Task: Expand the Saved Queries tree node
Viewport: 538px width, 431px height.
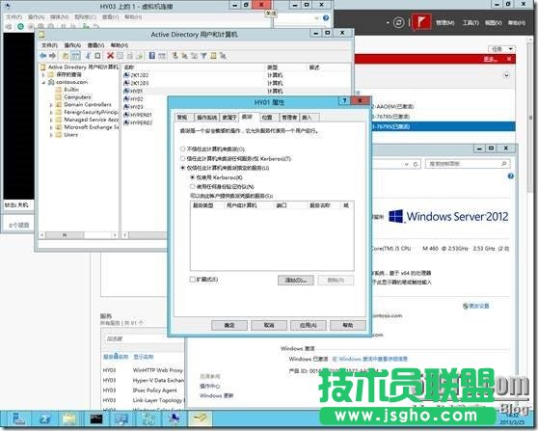Action: coord(43,74)
